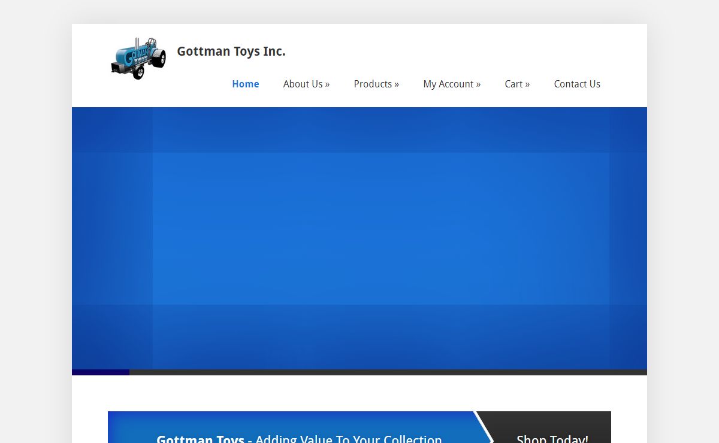
Task: Go to the Home menu item
Action: coord(246,84)
